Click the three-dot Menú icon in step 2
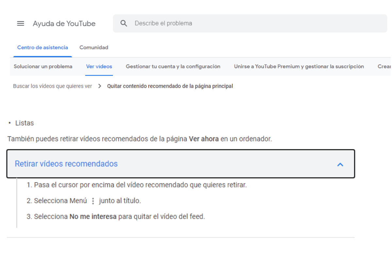Viewport: 392px width, 261px height. coord(93,201)
